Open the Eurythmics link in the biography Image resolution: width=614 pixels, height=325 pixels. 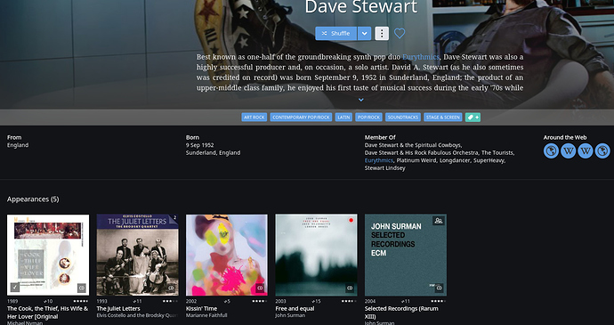(421, 57)
